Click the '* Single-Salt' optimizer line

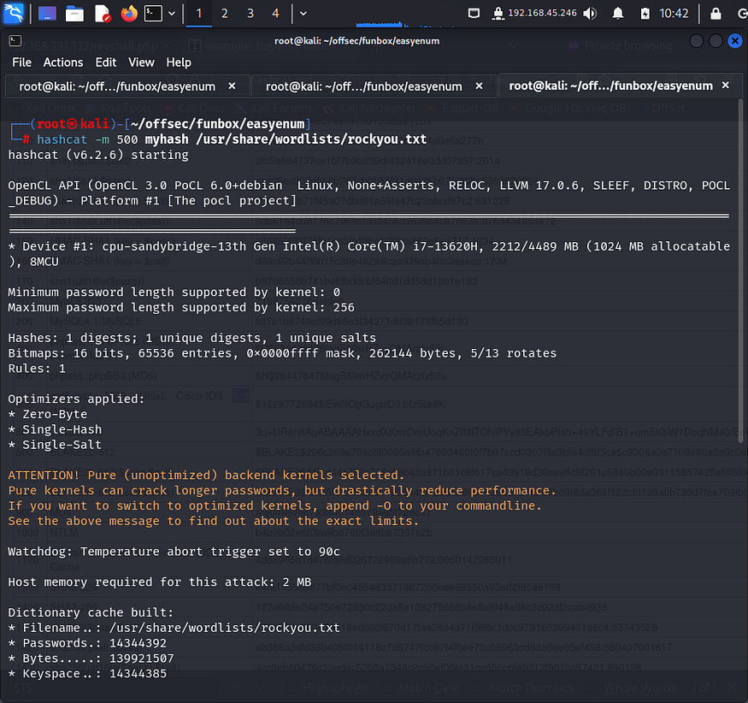55,445
